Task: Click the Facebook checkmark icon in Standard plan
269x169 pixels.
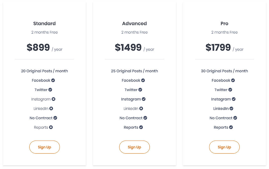Action: click(53, 80)
